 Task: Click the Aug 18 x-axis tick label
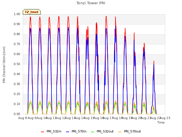(117, 118)
